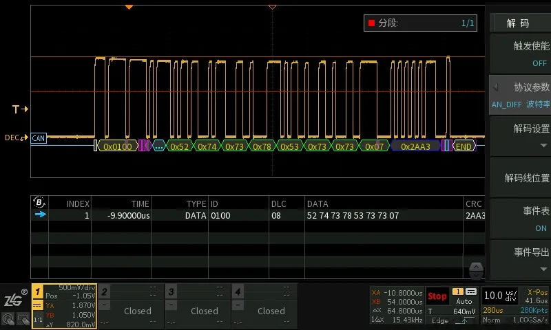This screenshot has width=551, height=330.
Task: Click the magnifier icon below ZLG logo
Action: [8, 320]
